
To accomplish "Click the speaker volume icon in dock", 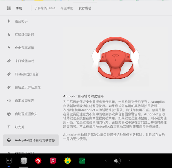I will (117, 161).
